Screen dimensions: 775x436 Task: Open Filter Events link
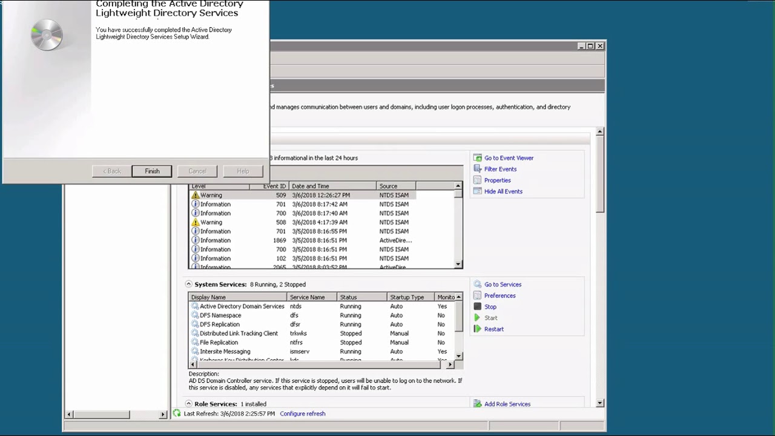pyautogui.click(x=500, y=169)
